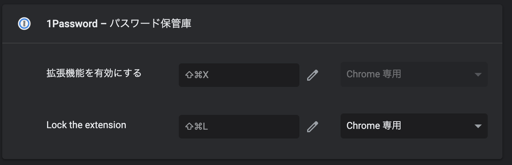The height and width of the screenshot is (165, 512).
Task: Click the ⇧⌘L key combination text
Action: coord(197,127)
